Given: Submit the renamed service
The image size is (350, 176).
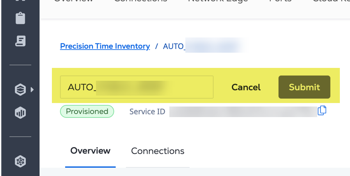Looking at the screenshot, I should click(x=304, y=87).
